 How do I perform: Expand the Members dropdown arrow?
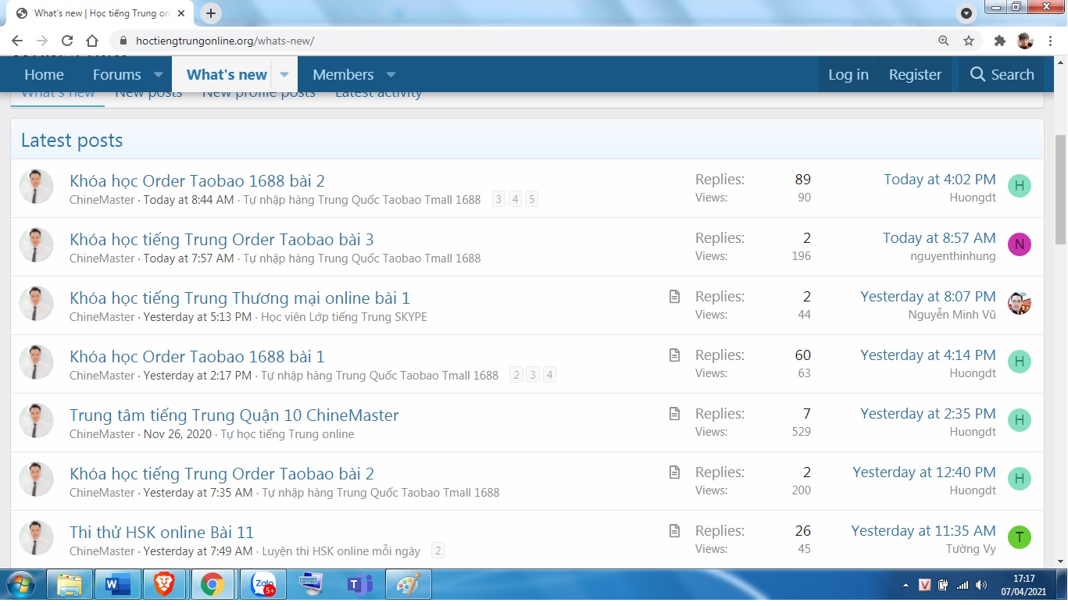391,75
